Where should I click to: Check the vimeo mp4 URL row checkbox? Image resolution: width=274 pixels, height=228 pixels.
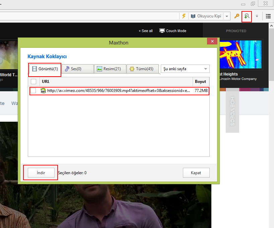tap(33, 91)
